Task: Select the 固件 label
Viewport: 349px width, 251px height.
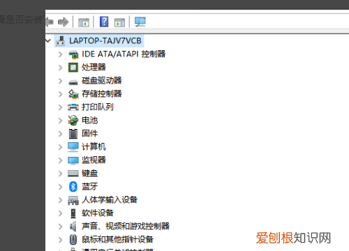Action: pos(90,134)
